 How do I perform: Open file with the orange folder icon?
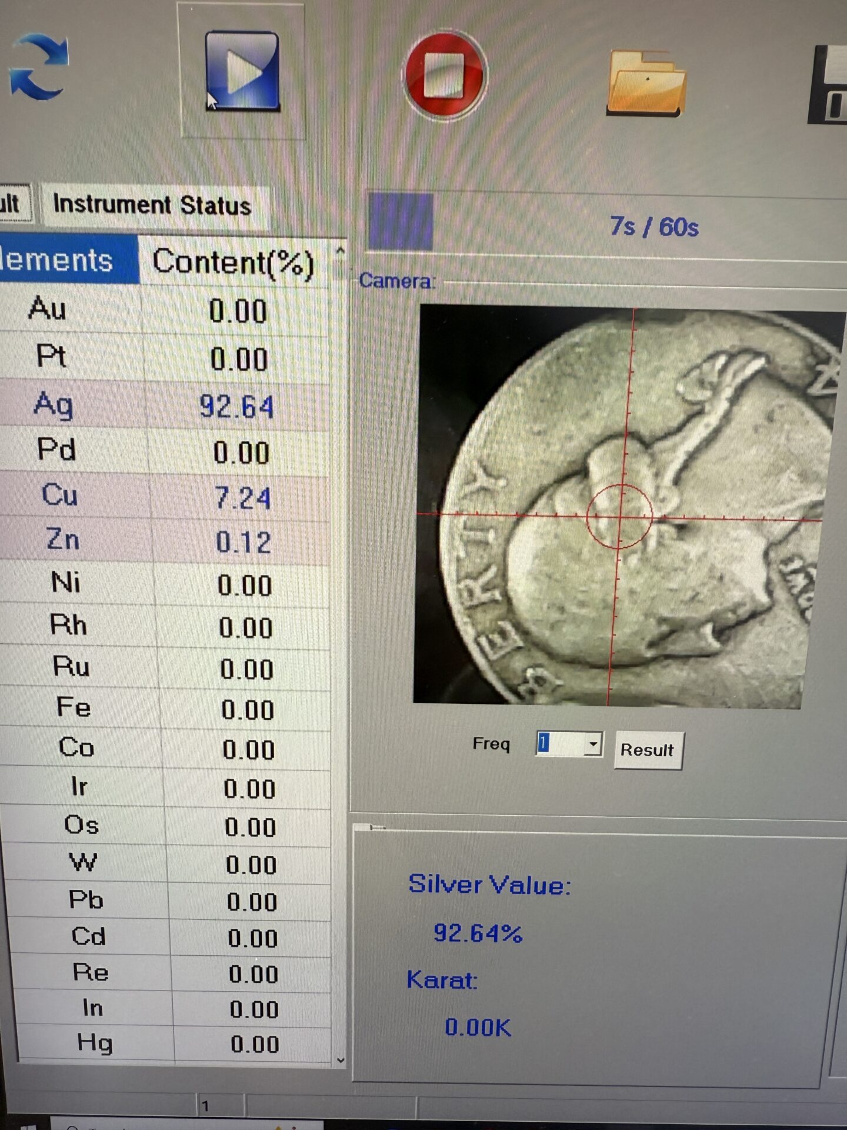pyautogui.click(x=646, y=82)
